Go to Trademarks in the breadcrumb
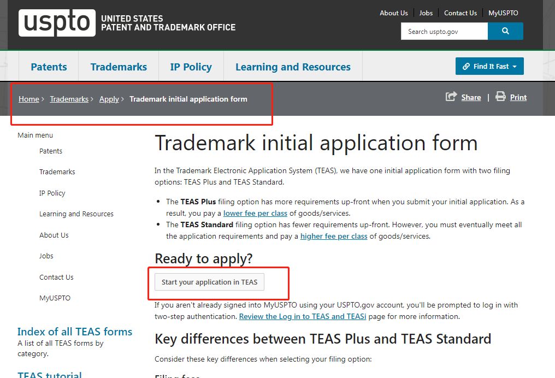This screenshot has height=378, width=555. tap(69, 99)
